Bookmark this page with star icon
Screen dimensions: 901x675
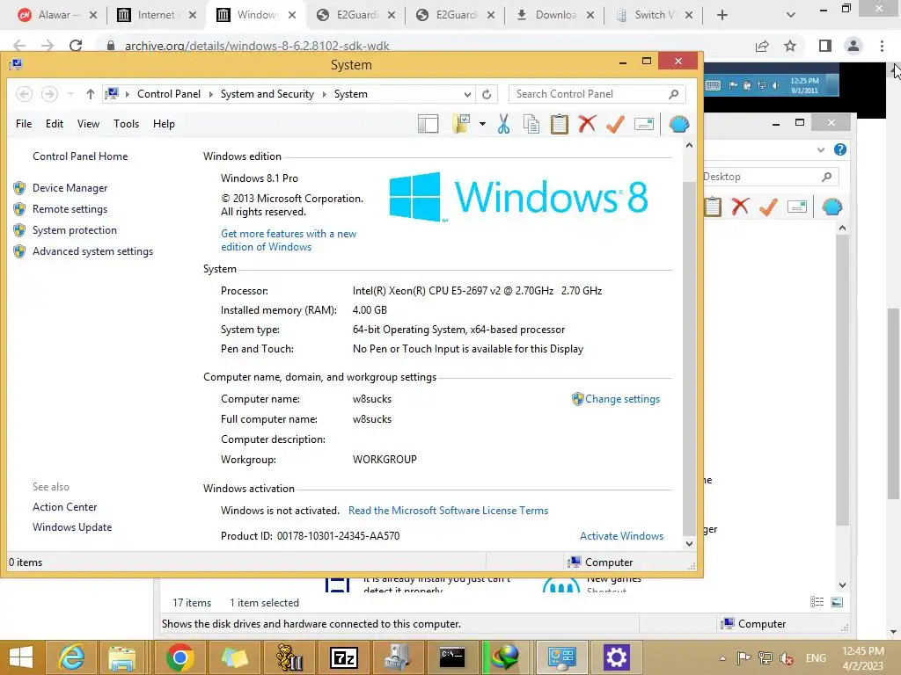click(790, 46)
